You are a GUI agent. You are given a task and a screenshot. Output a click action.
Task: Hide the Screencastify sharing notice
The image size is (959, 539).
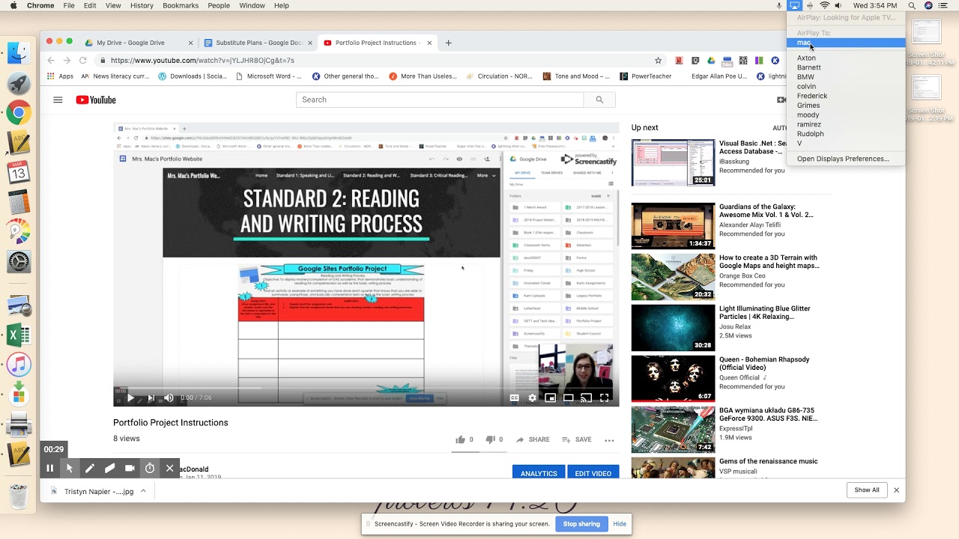[x=620, y=524]
